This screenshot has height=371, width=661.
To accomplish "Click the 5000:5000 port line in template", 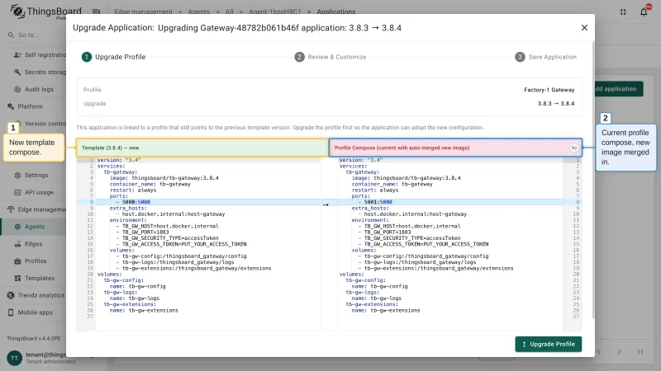I will [x=136, y=202].
